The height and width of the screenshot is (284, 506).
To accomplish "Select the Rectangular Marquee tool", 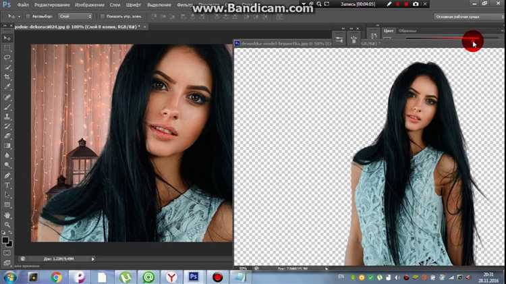I will pos(7,48).
